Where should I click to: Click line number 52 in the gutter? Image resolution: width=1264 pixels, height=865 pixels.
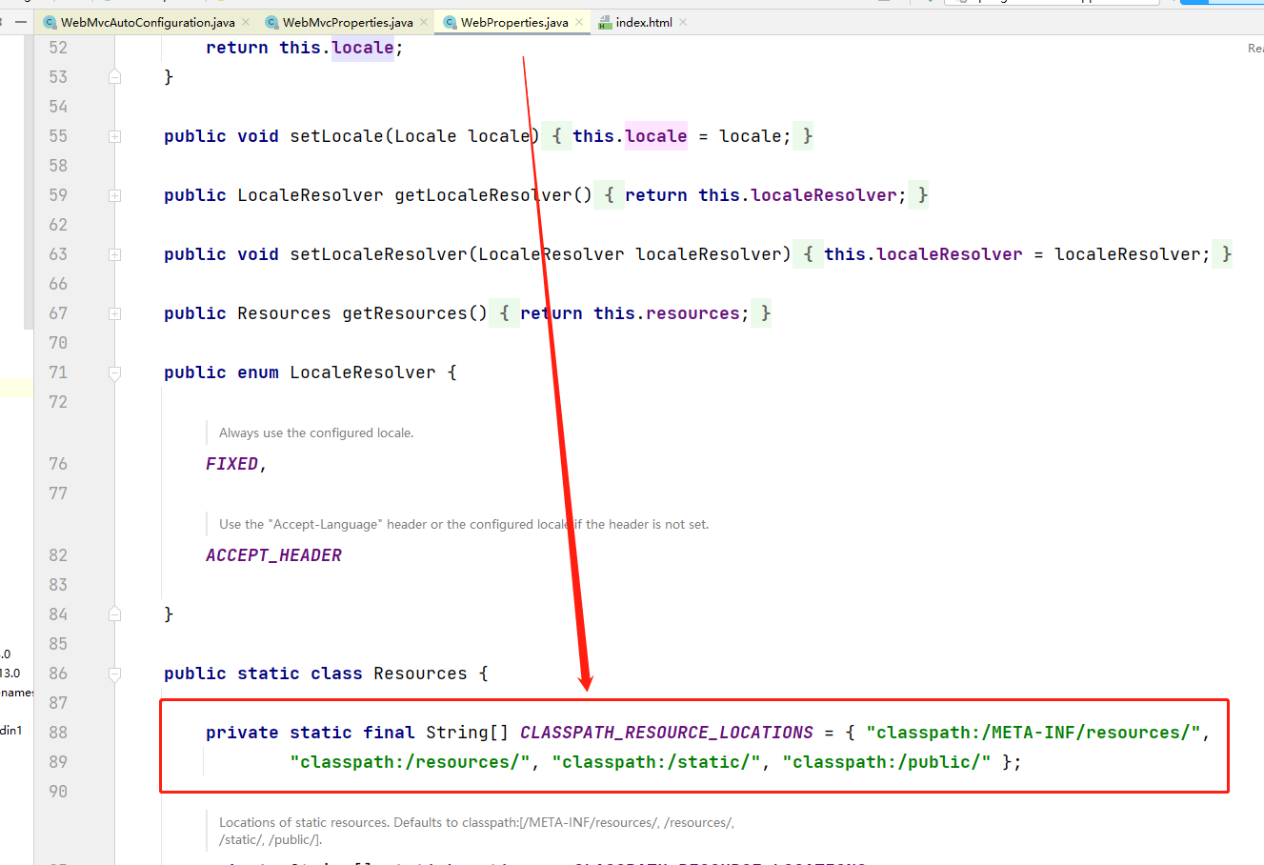click(x=58, y=48)
